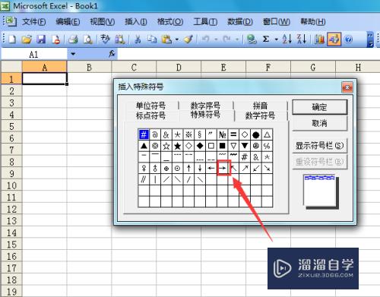Open the 编辑(E) menu
This screenshot has height=297, width=380.
(68, 22)
